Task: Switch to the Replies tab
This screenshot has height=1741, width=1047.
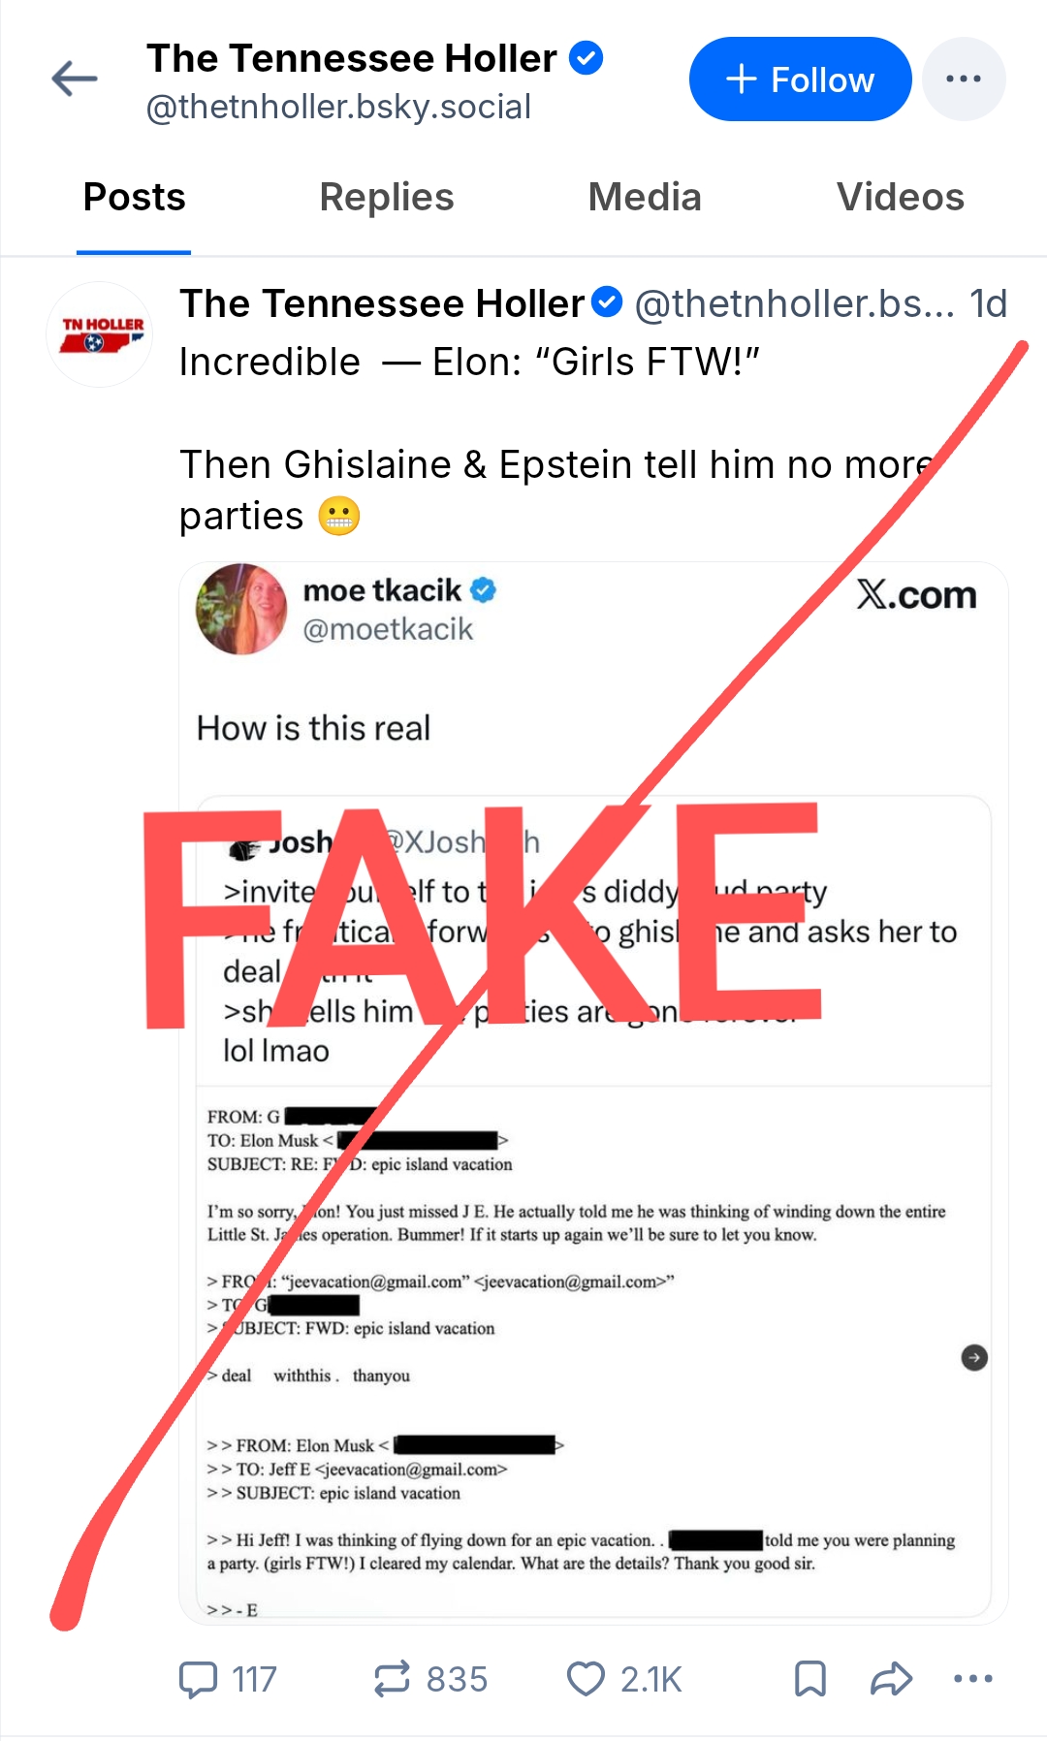Action: (387, 198)
